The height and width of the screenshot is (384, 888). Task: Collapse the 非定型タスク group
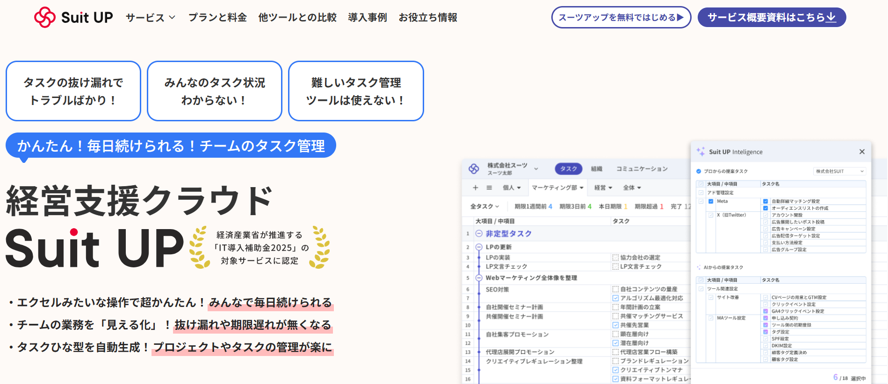tap(478, 234)
